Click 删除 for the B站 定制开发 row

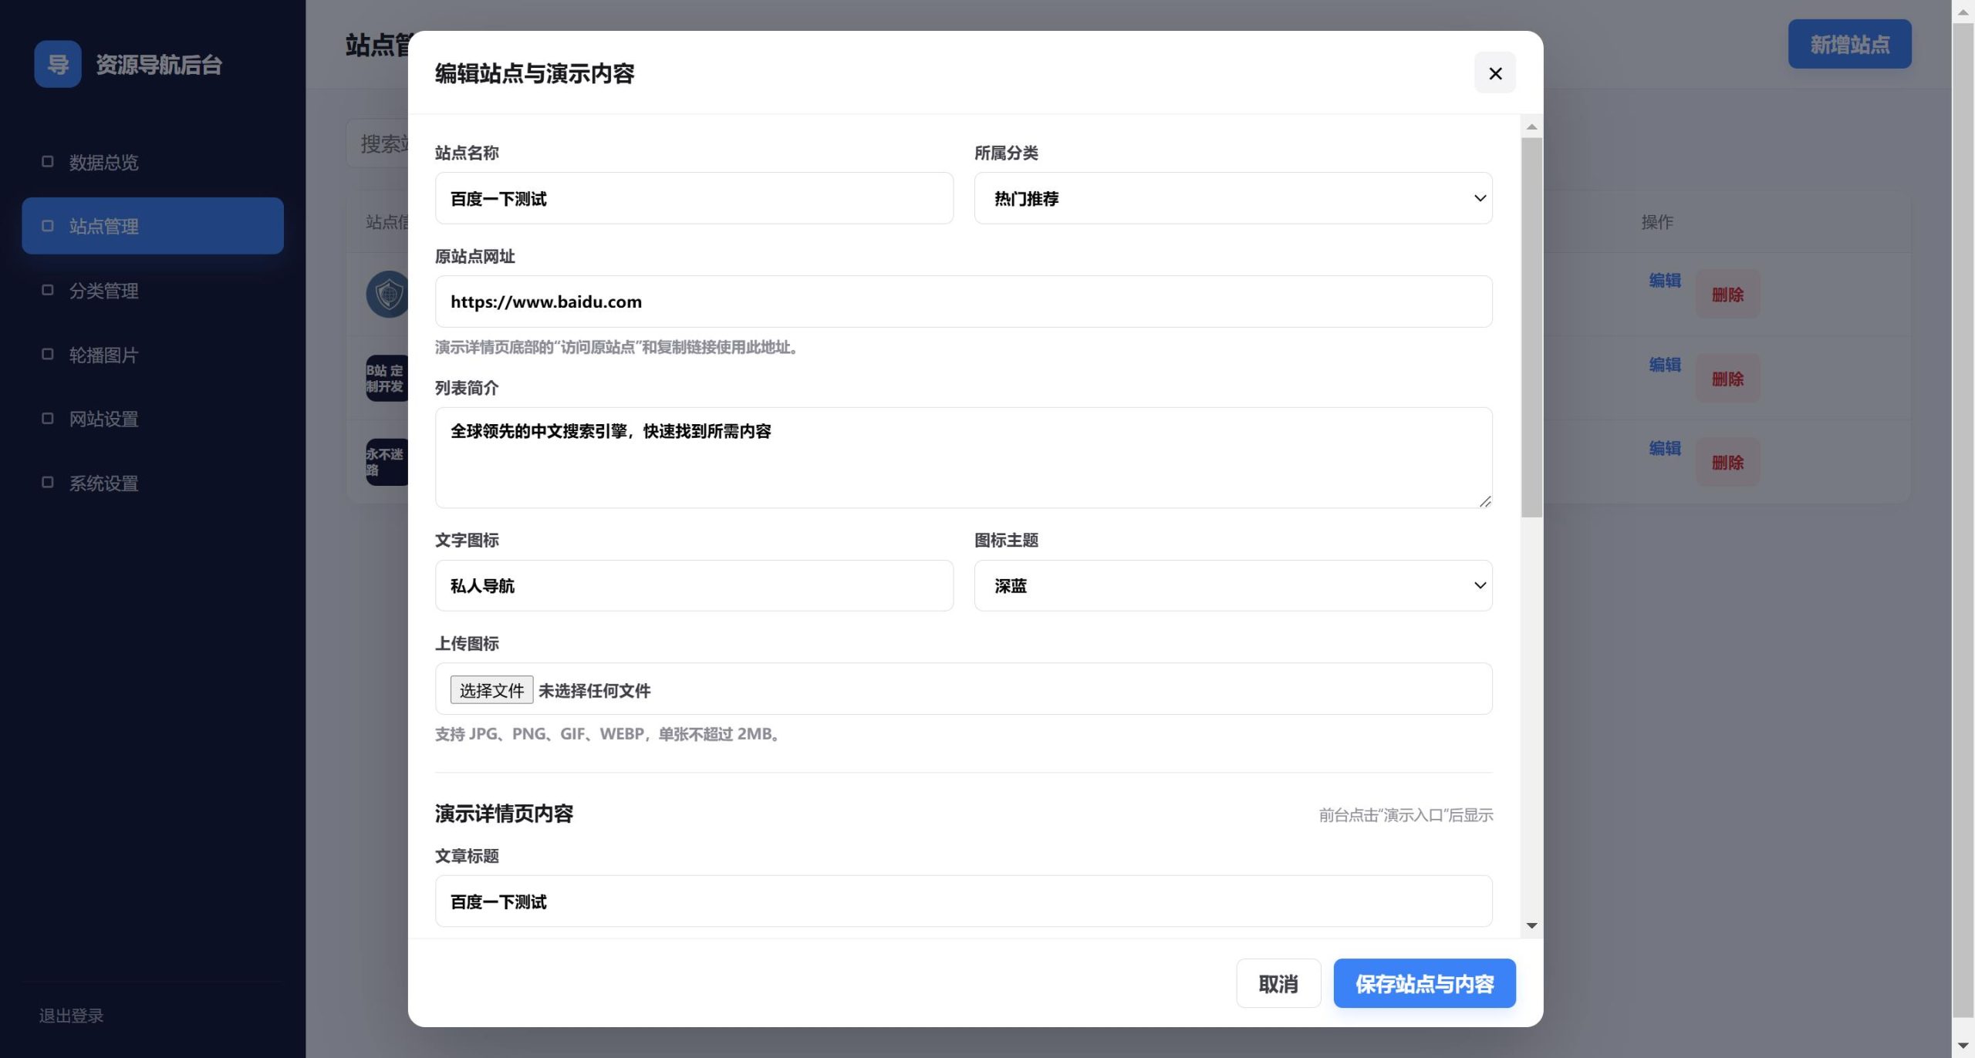(1727, 378)
